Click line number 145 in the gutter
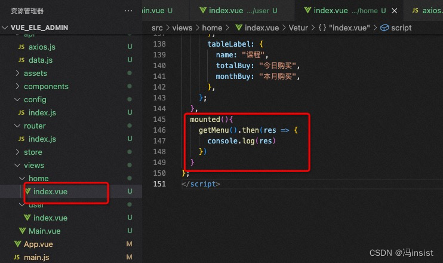The image size is (443, 263). [159, 120]
